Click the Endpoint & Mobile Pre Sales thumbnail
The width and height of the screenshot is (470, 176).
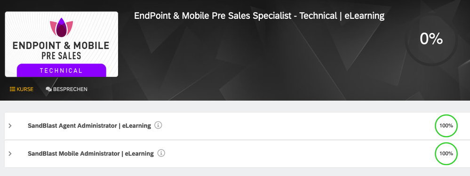pyautogui.click(x=62, y=44)
